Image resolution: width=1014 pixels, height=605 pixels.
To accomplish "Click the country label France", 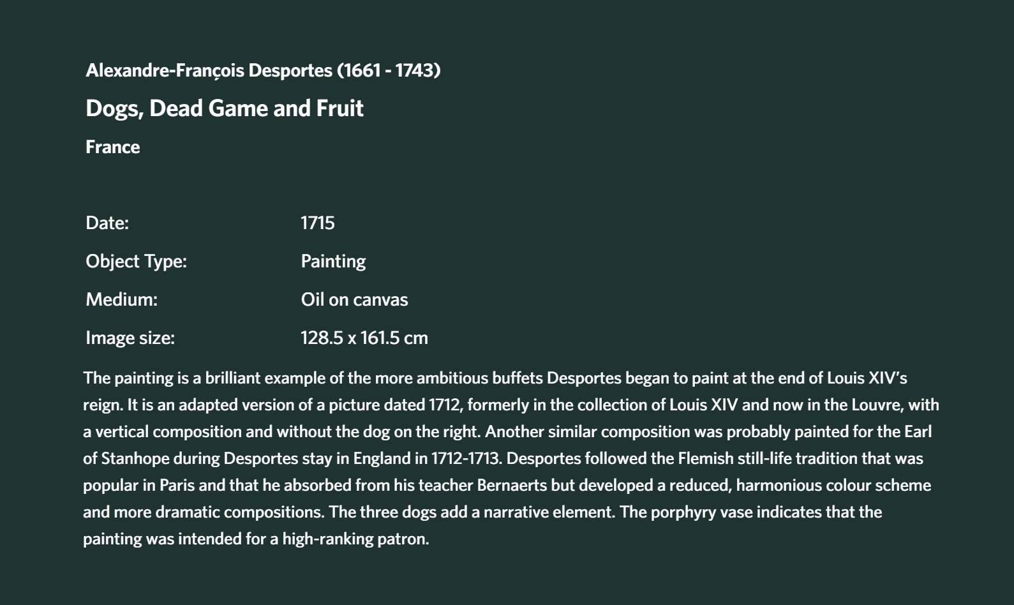I will pos(112,147).
